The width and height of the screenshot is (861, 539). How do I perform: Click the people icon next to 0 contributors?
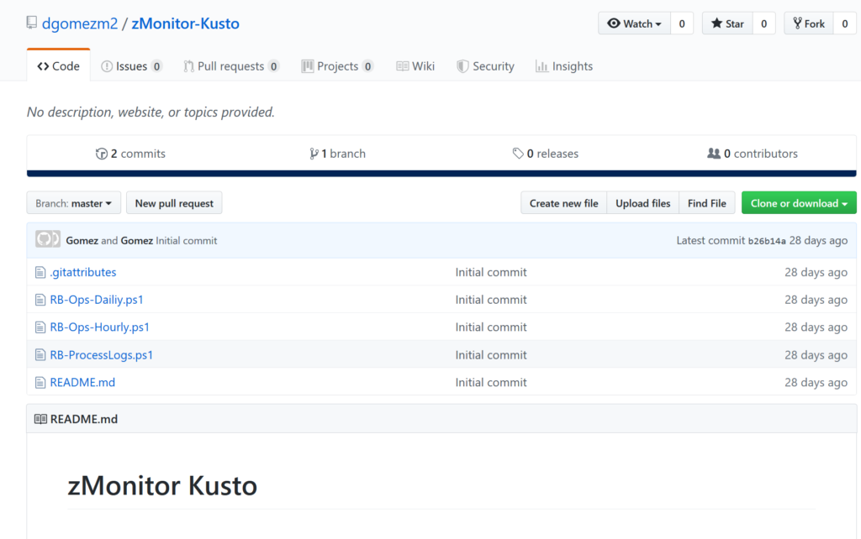(713, 154)
